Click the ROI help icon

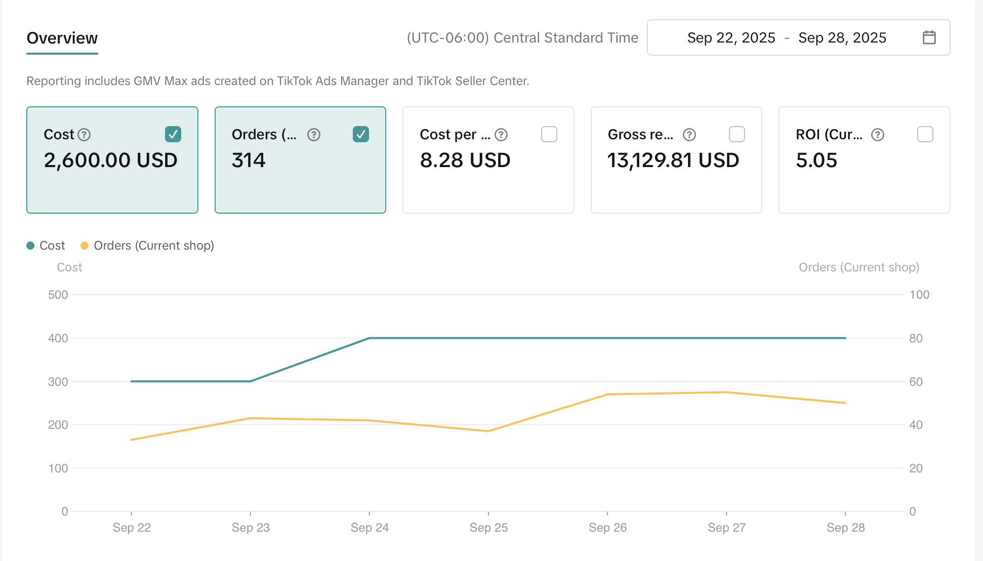coord(877,135)
